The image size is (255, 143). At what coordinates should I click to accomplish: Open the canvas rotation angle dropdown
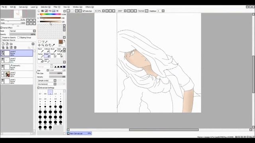125,11
